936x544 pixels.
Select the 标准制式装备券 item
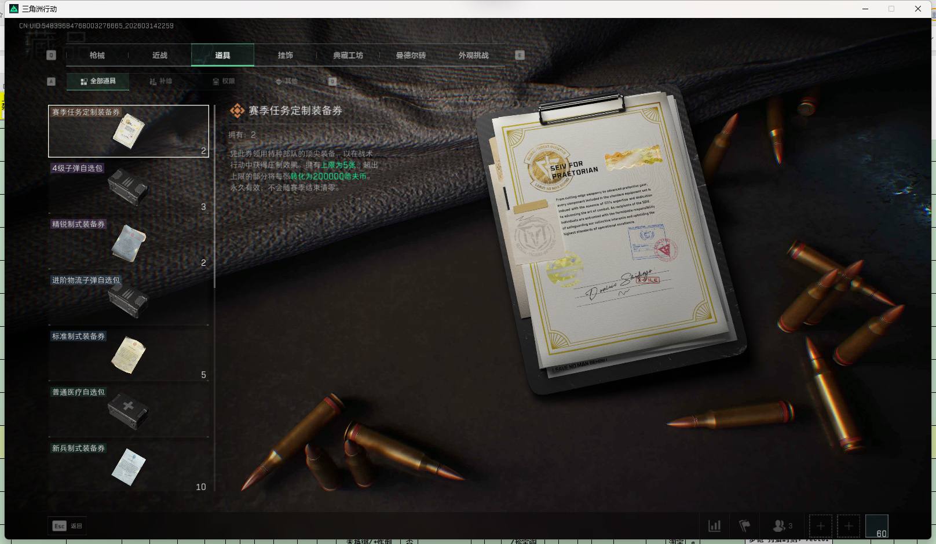click(129, 356)
